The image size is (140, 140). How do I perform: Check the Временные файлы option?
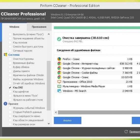(10, 63)
